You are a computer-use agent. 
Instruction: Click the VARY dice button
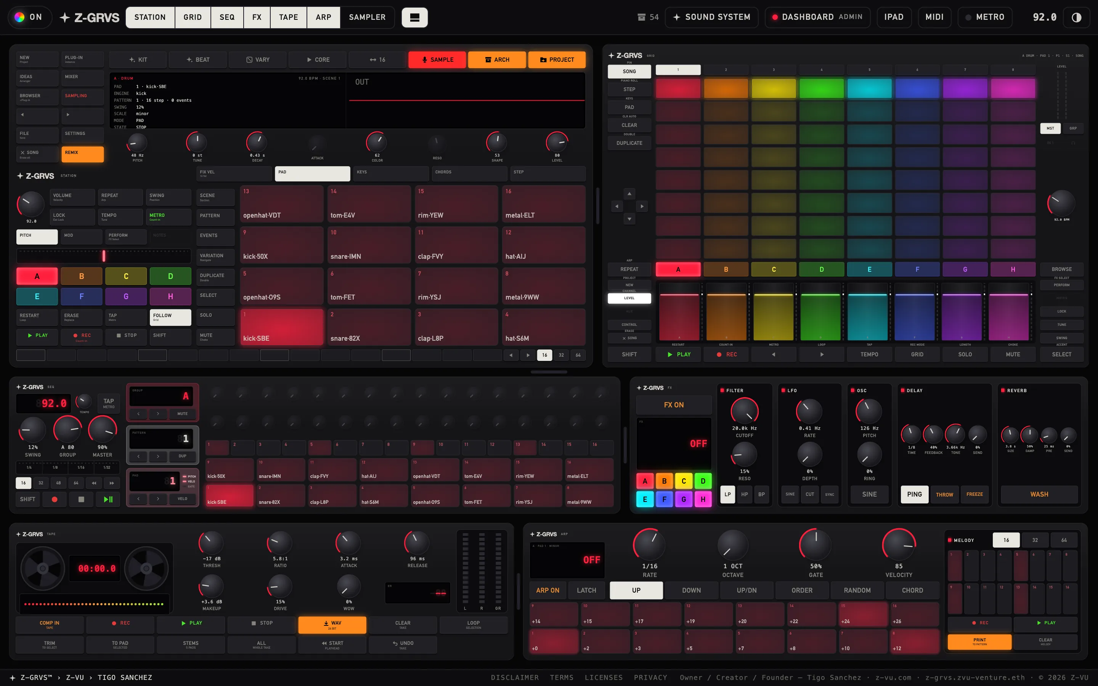pyautogui.click(x=257, y=60)
